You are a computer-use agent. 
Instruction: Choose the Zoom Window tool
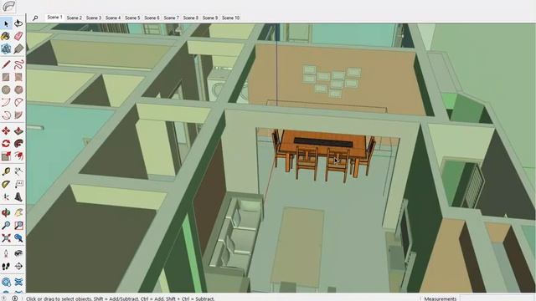point(18,226)
